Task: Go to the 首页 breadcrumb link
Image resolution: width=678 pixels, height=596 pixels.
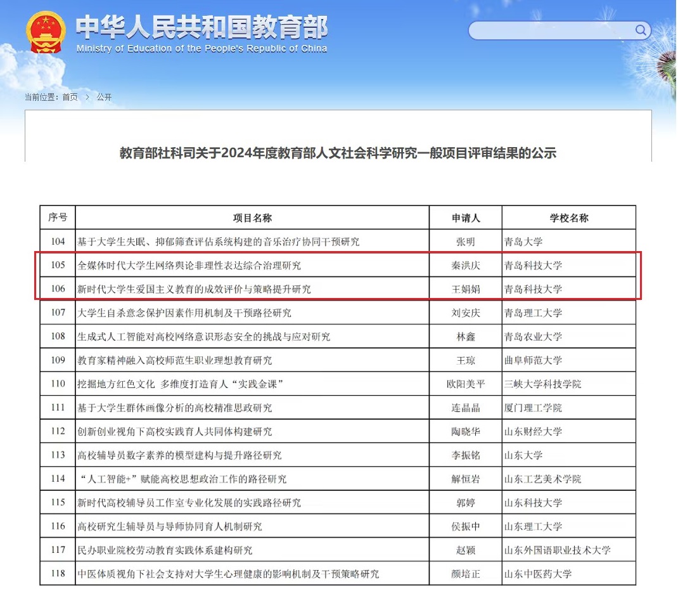Action: [x=70, y=97]
